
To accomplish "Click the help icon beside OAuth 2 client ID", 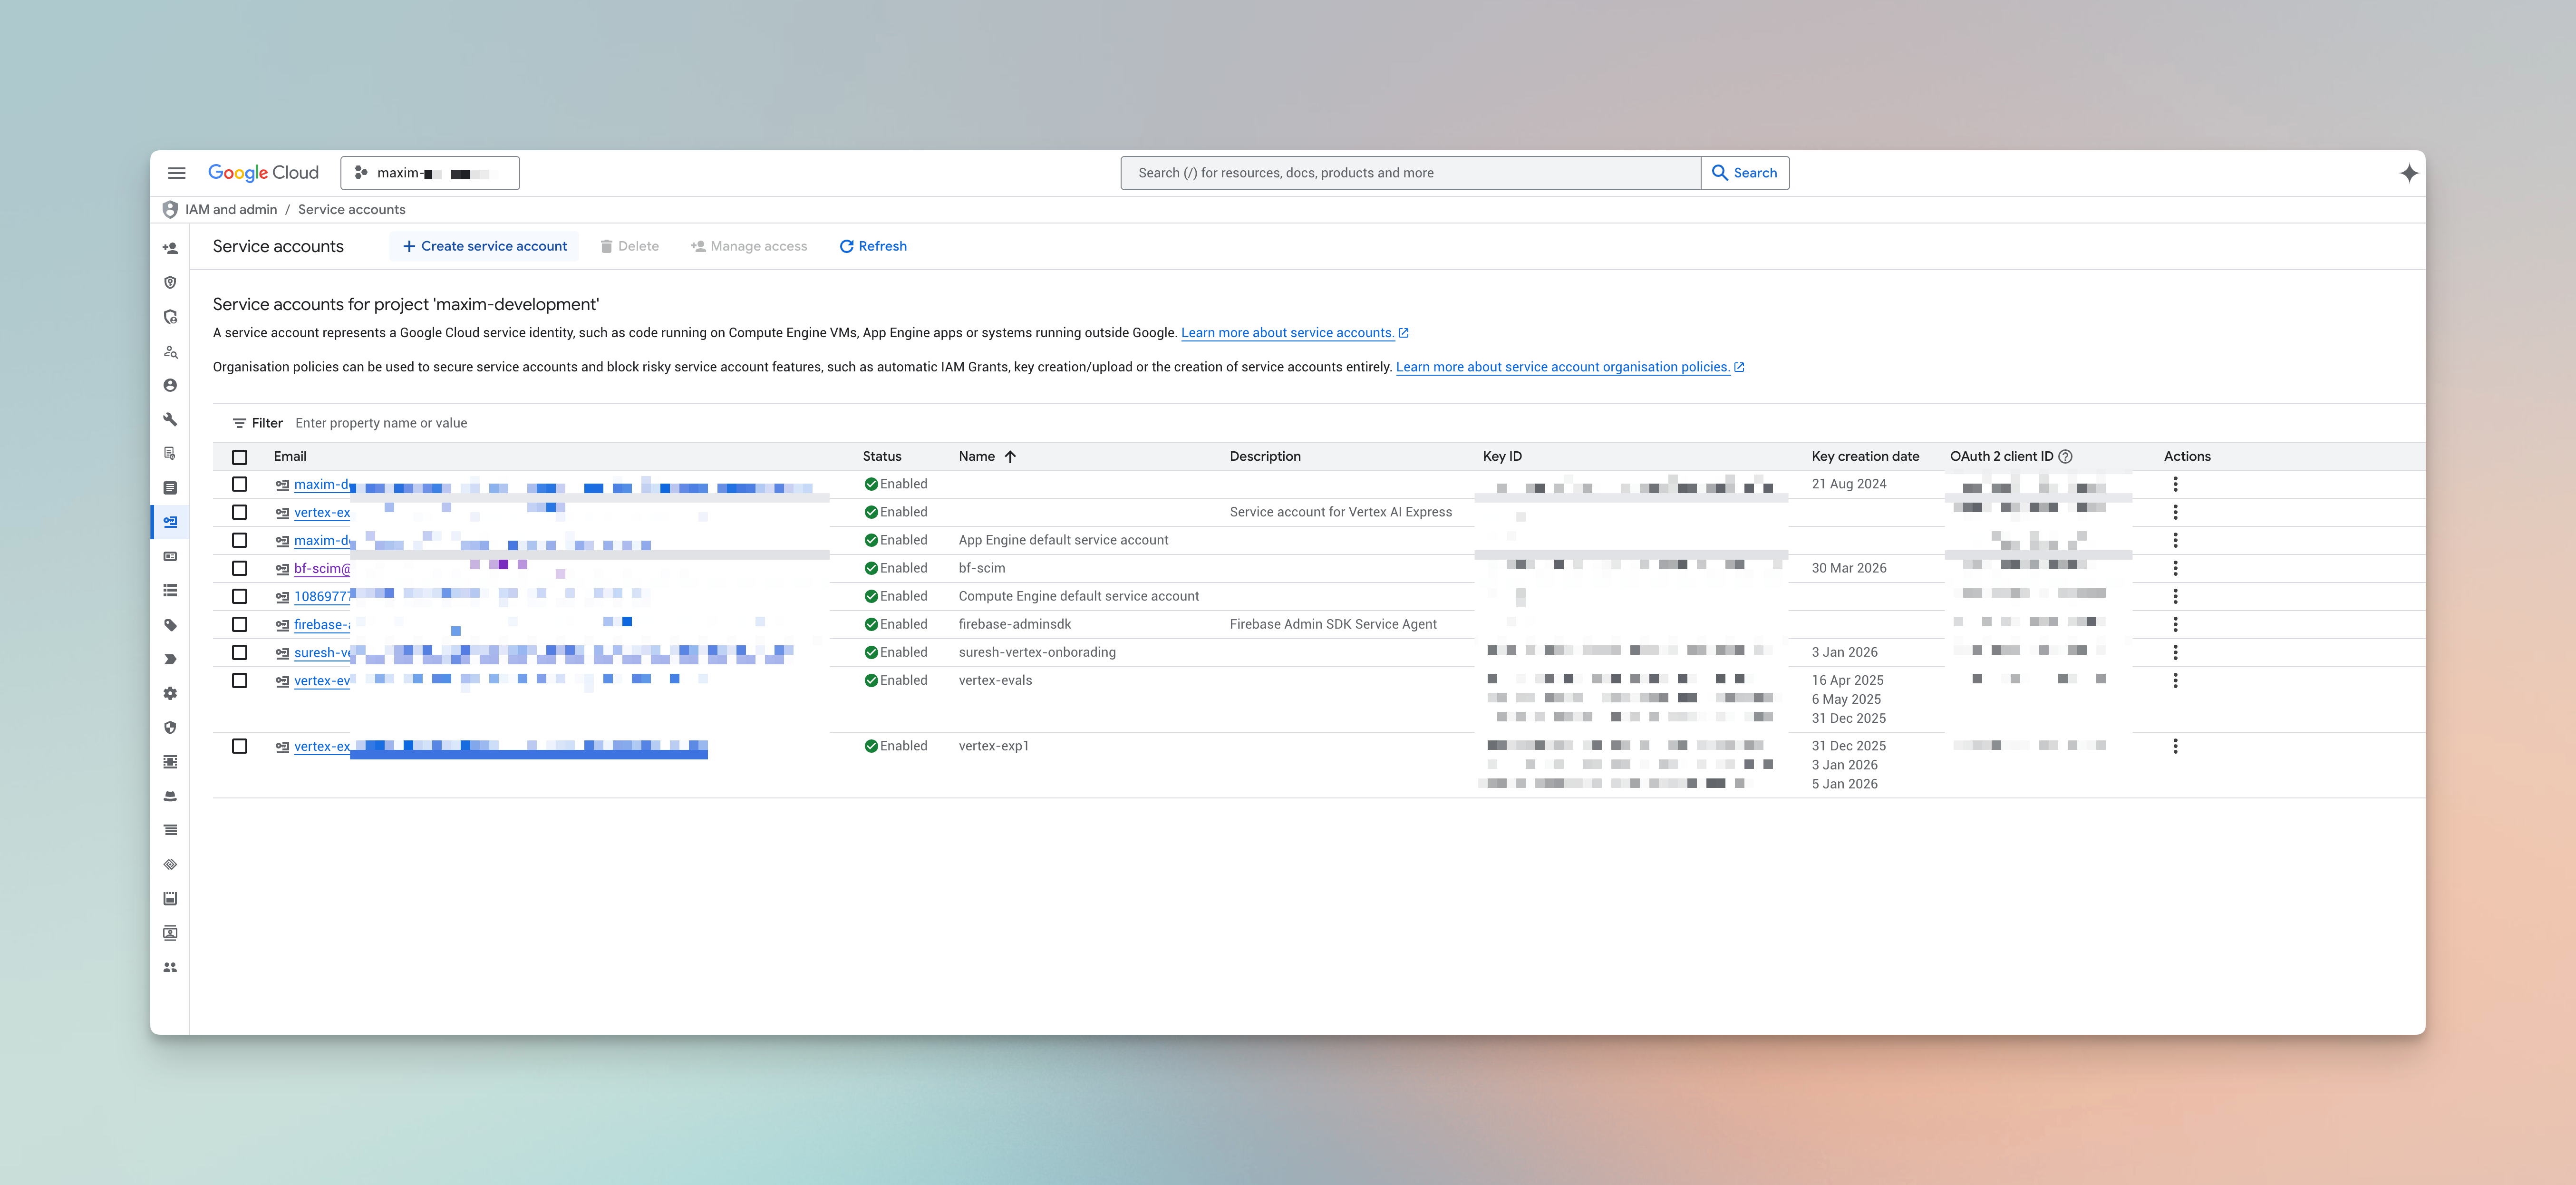I will point(2065,456).
